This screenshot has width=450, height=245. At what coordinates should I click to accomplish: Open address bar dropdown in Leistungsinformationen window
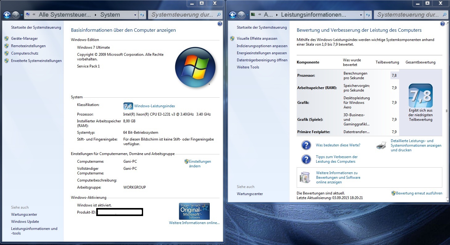(x=361, y=15)
